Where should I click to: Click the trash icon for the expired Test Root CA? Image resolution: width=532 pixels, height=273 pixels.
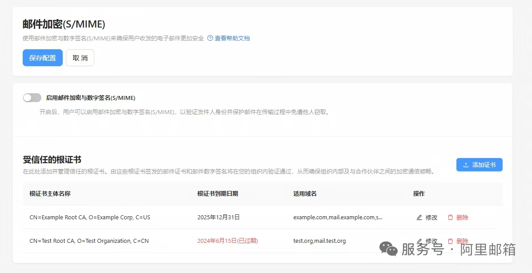tap(450, 241)
